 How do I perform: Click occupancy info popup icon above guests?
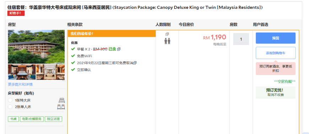coord(167,34)
